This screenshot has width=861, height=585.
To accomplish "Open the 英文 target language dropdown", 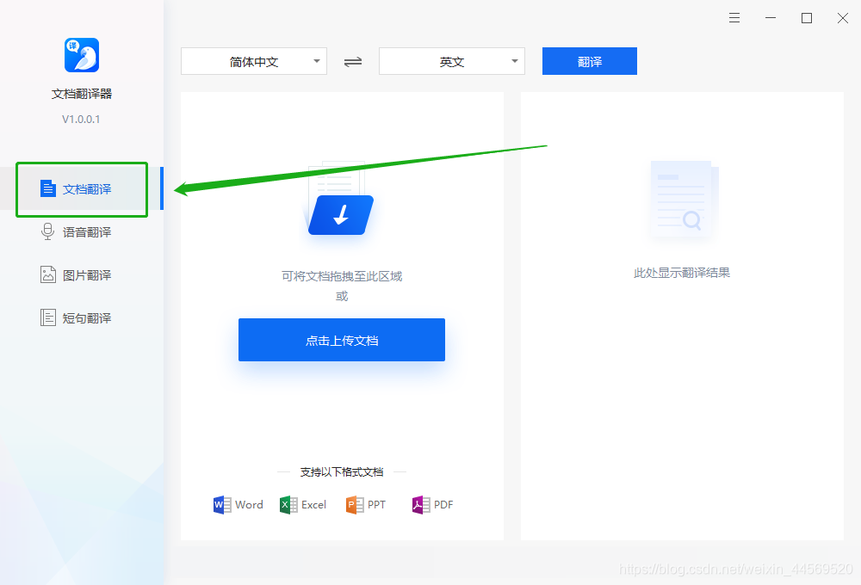I will tap(451, 61).
